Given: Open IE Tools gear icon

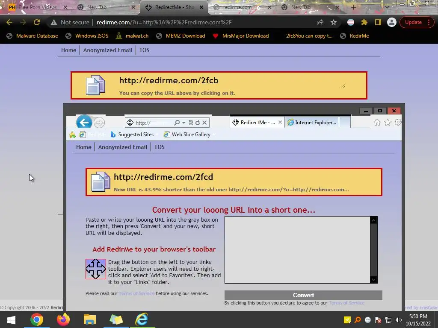Looking at the screenshot, I should coord(398,123).
